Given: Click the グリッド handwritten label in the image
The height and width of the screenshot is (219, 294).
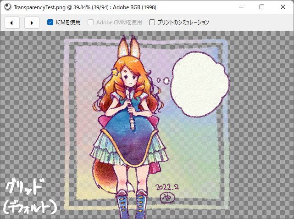Looking at the screenshot, I should pos(25,186).
